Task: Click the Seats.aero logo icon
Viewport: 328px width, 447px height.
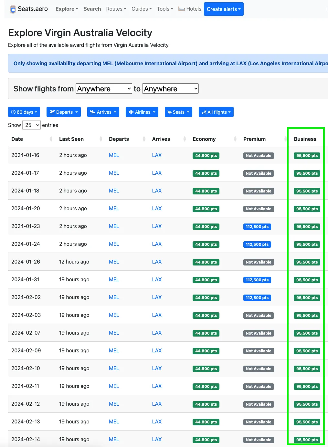Action: point(13,9)
